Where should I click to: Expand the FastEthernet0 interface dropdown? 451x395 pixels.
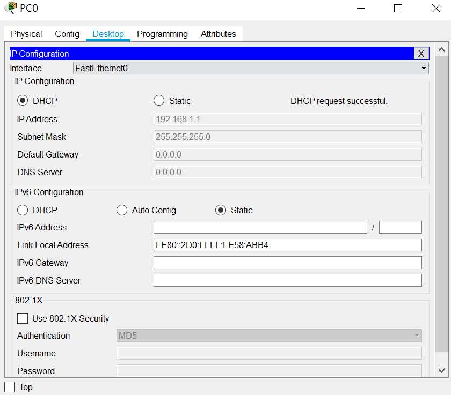pyautogui.click(x=251, y=68)
